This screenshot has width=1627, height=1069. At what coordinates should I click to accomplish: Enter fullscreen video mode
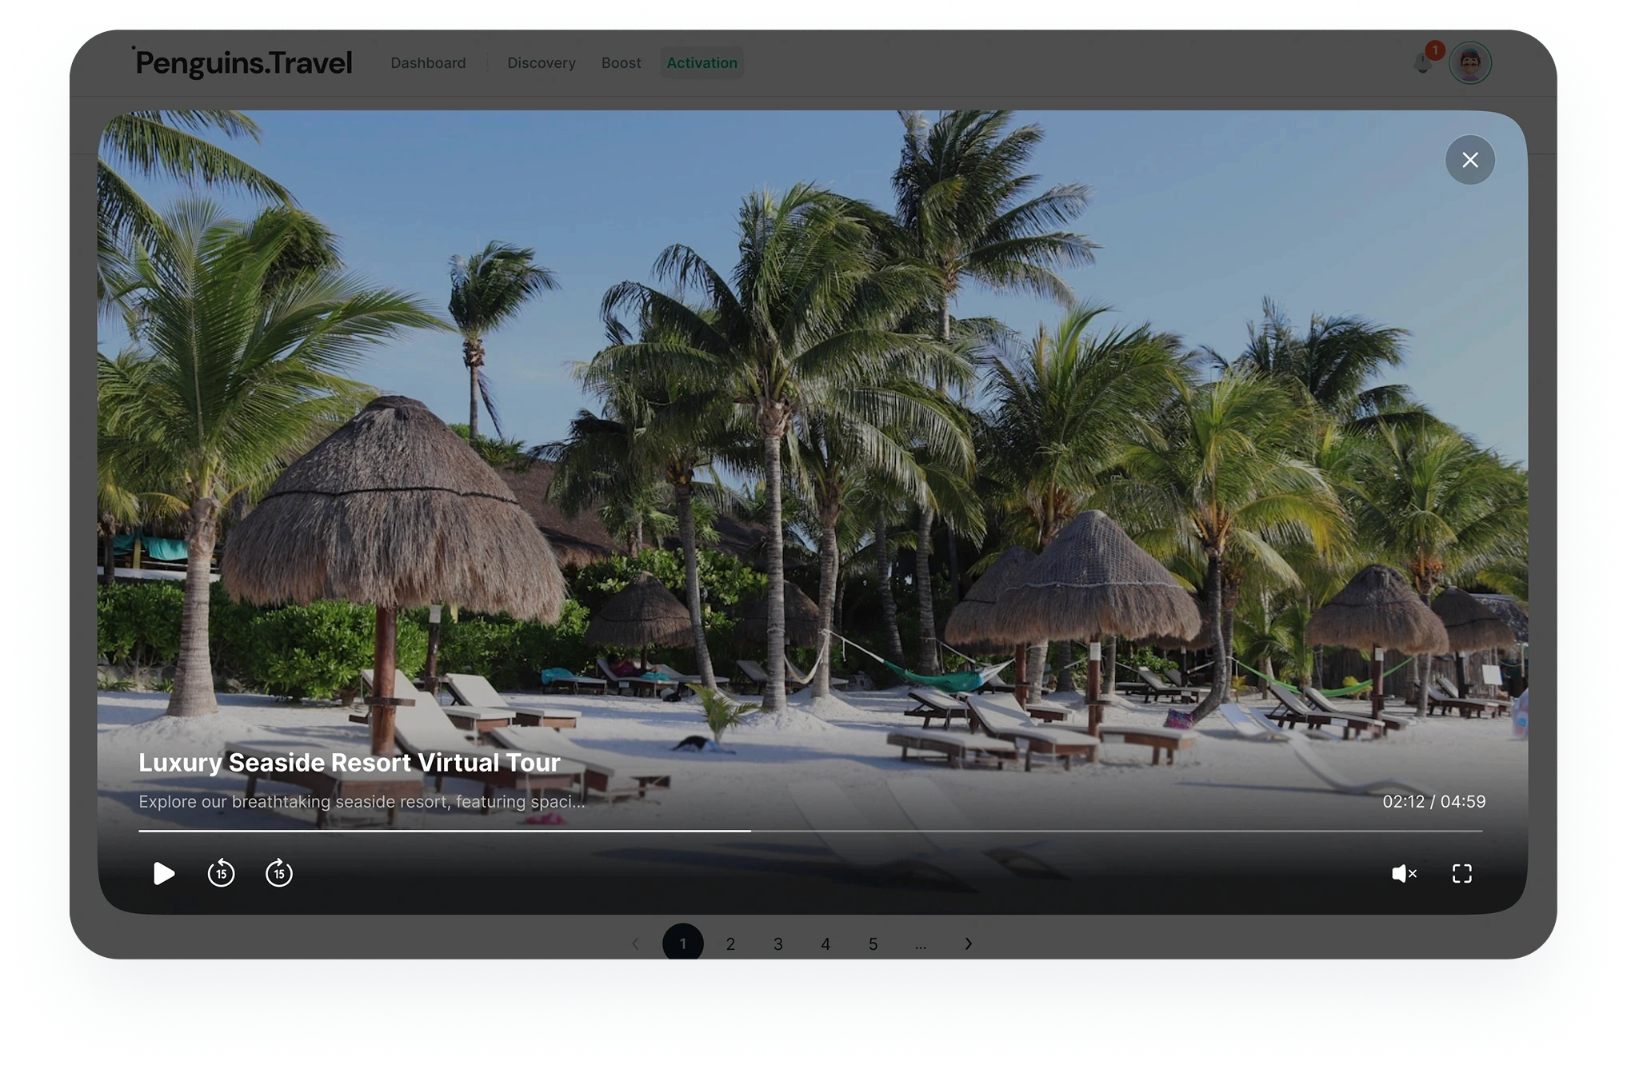1461,873
